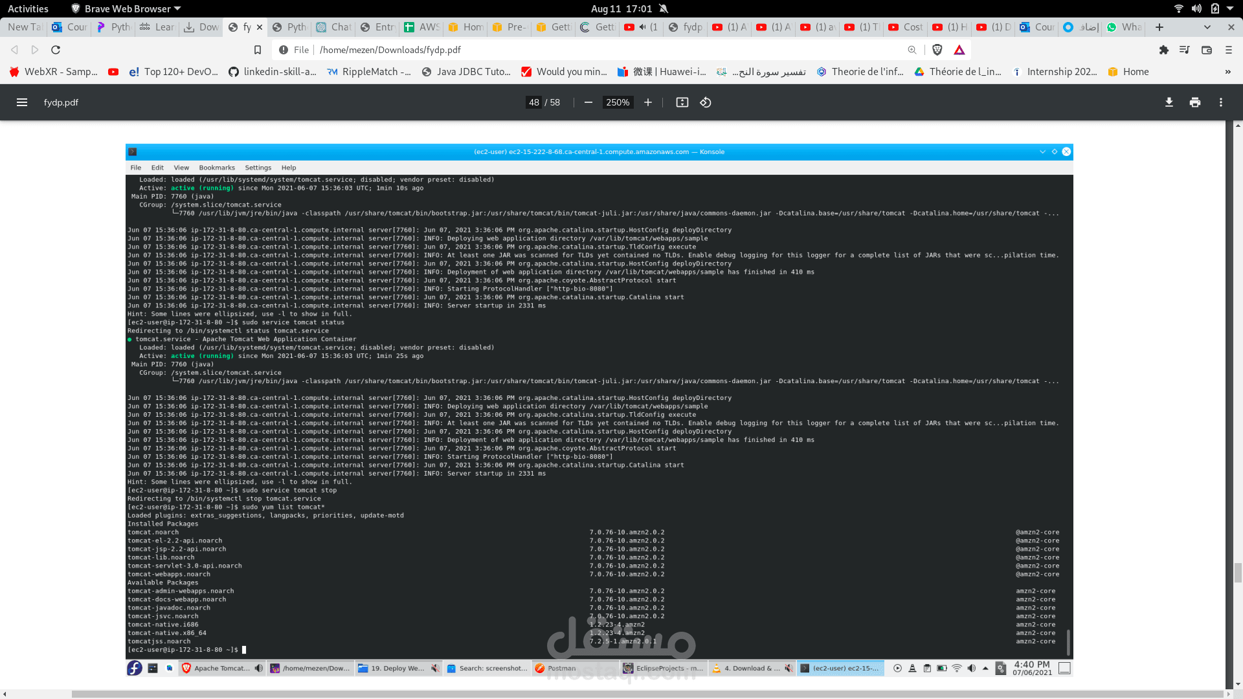Screen dimensions: 1243x699
Task: Switch to the AWS tab
Action: [x=422, y=27]
